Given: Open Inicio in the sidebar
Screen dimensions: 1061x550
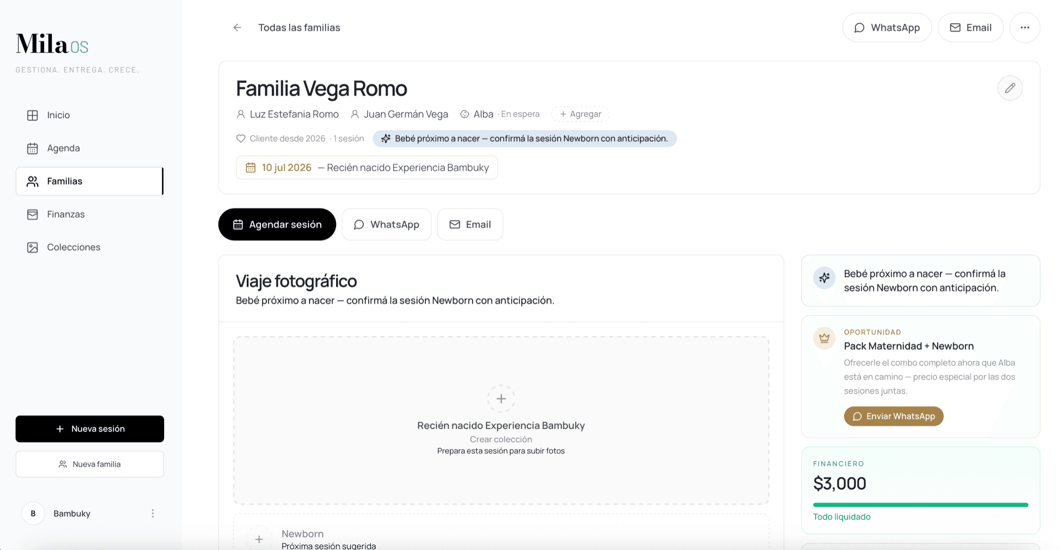Looking at the screenshot, I should 90,115.
